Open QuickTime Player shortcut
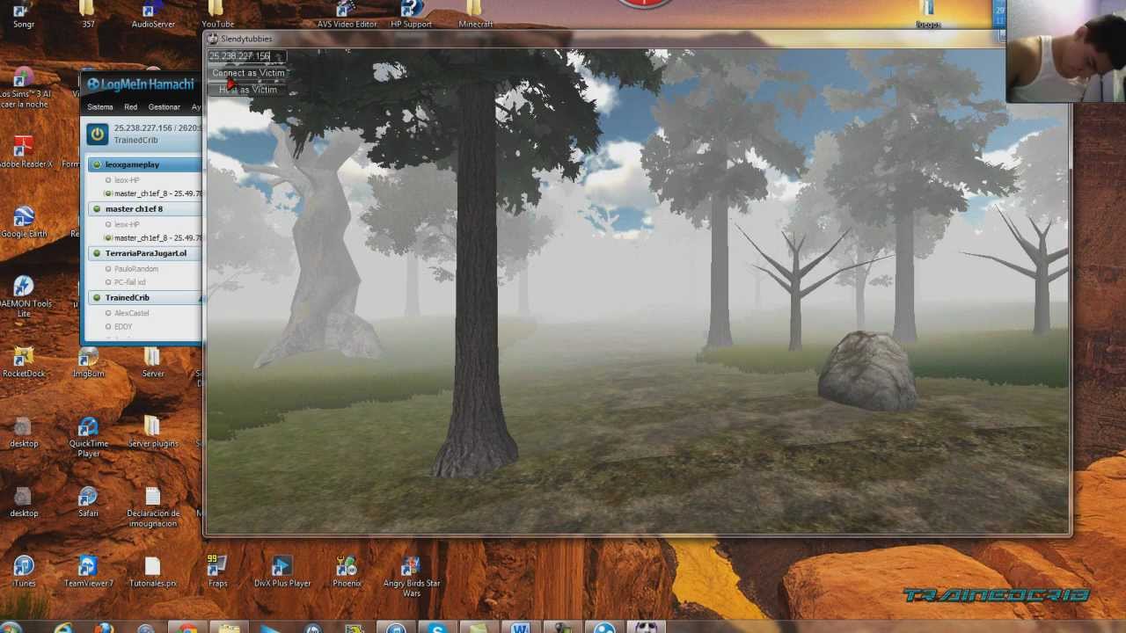 [x=88, y=436]
